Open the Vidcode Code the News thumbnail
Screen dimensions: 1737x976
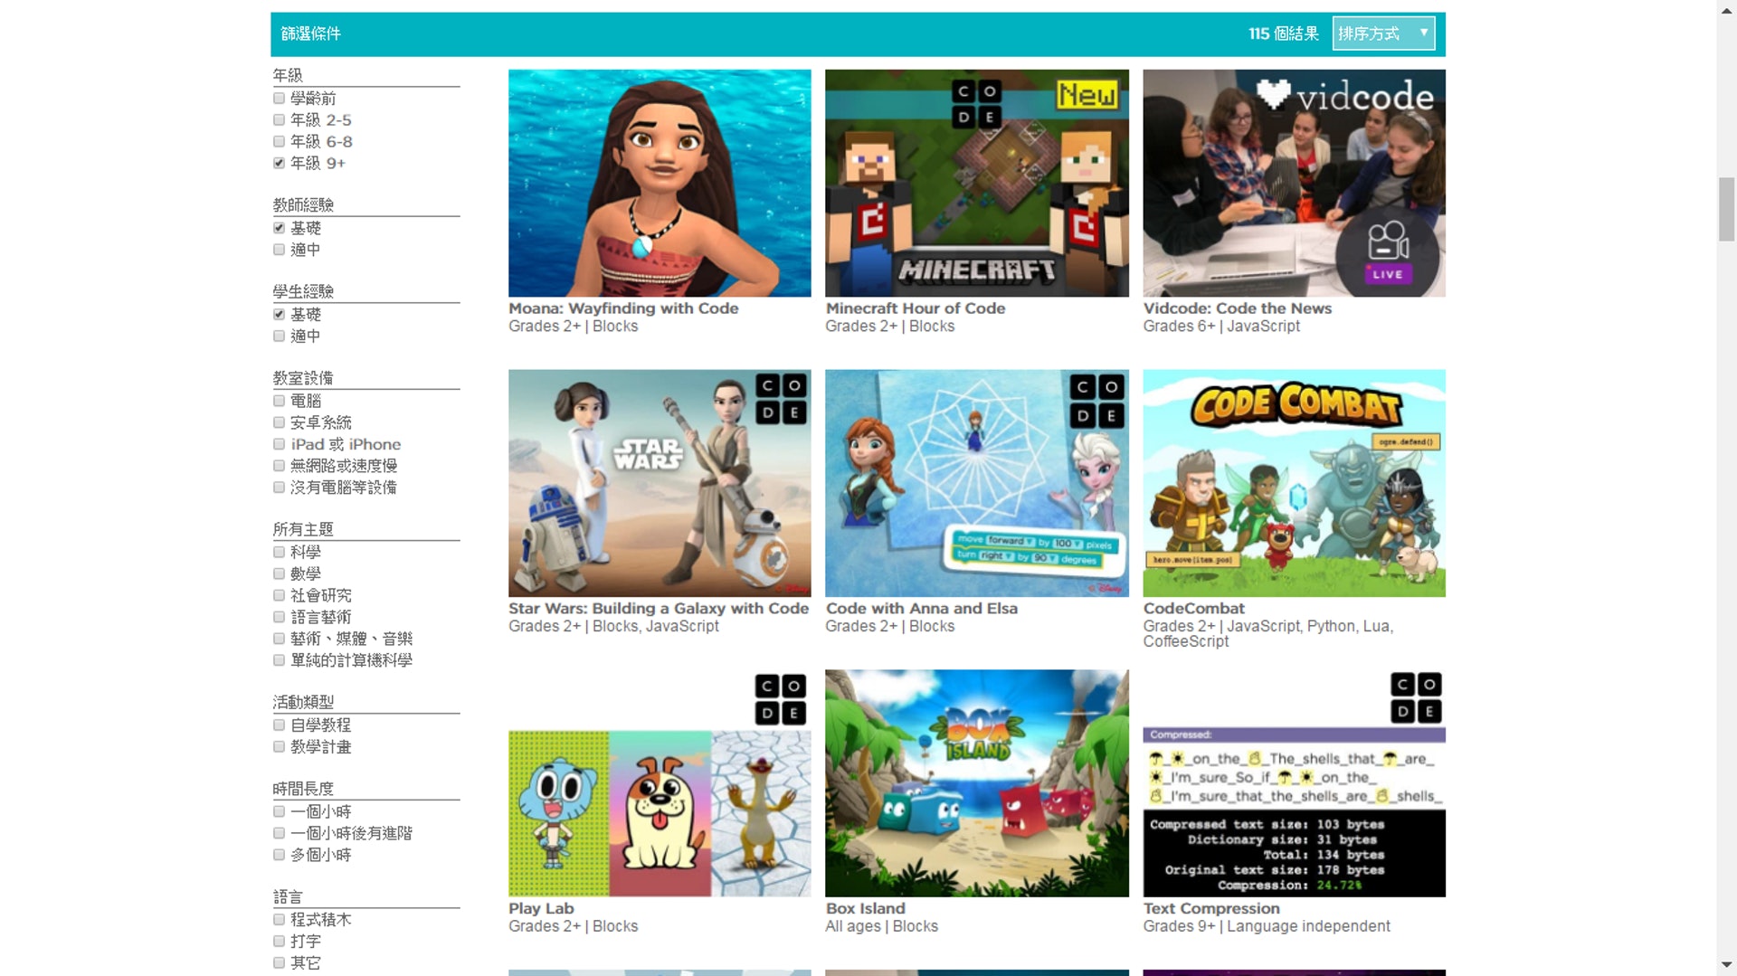click(1294, 183)
